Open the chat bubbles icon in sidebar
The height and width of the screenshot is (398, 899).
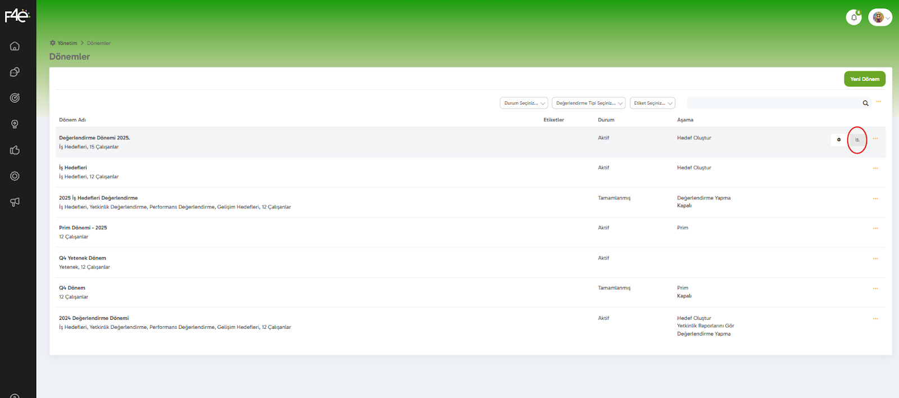[15, 72]
